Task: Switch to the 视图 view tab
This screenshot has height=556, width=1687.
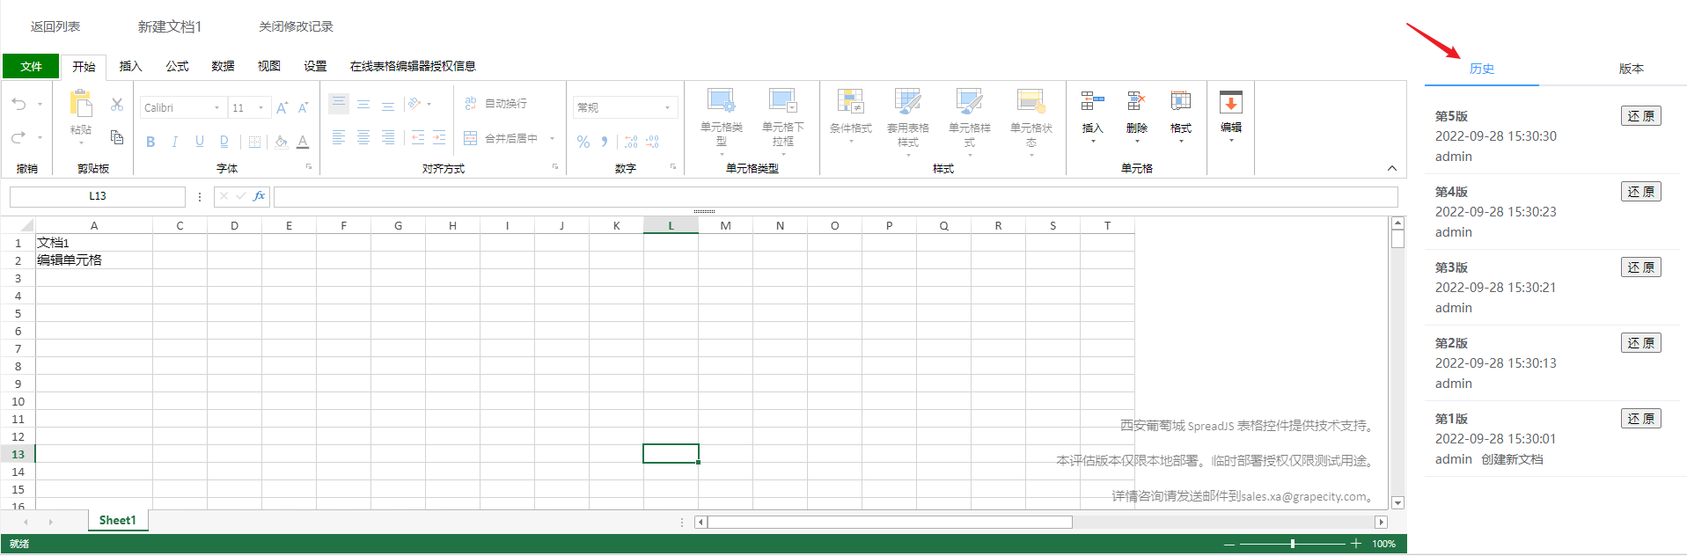Action: (268, 66)
